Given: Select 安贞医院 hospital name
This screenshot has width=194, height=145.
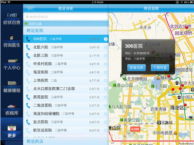Looking at the screenshot, I should click(x=41, y=122).
